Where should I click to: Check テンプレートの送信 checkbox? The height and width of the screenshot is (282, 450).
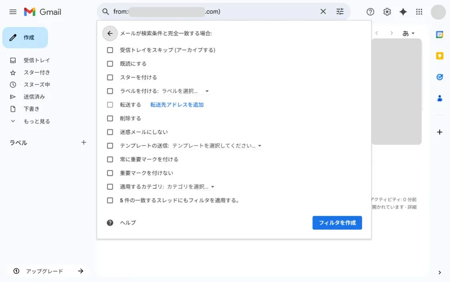(x=110, y=146)
